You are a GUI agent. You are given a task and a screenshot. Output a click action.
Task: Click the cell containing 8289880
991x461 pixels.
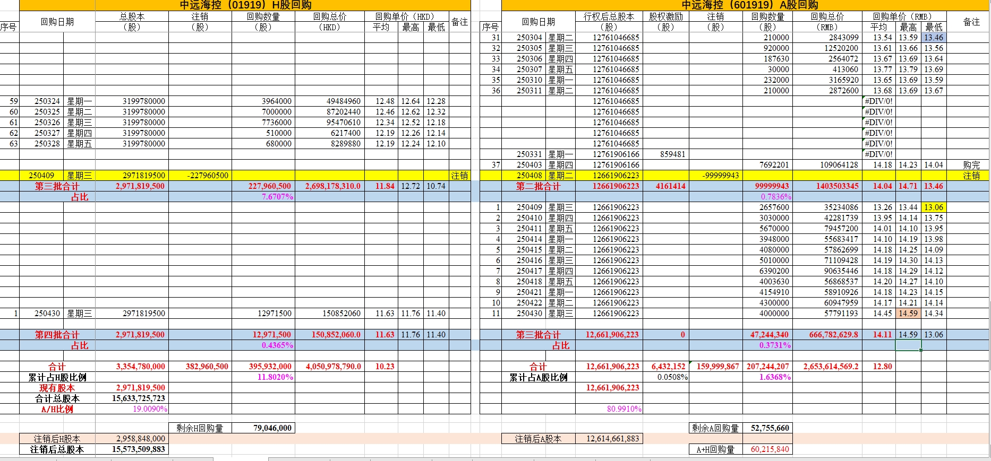[330, 144]
